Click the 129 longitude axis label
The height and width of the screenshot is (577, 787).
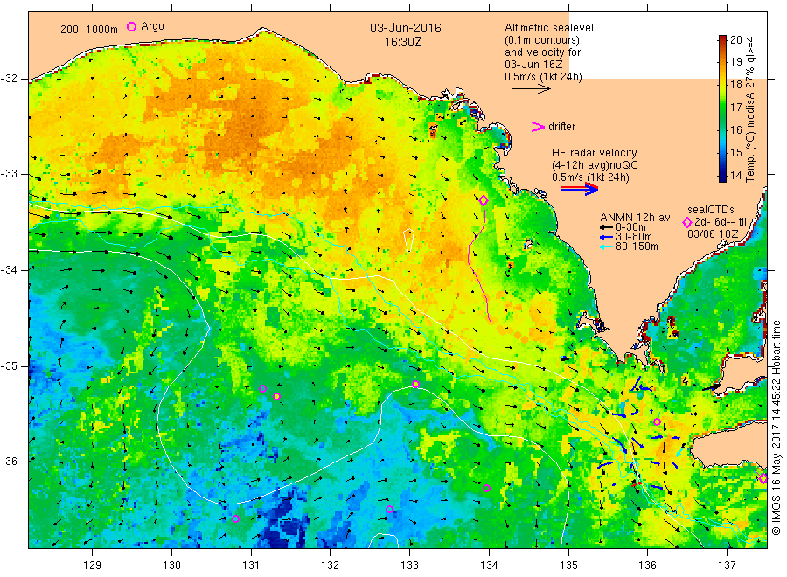[92, 566]
